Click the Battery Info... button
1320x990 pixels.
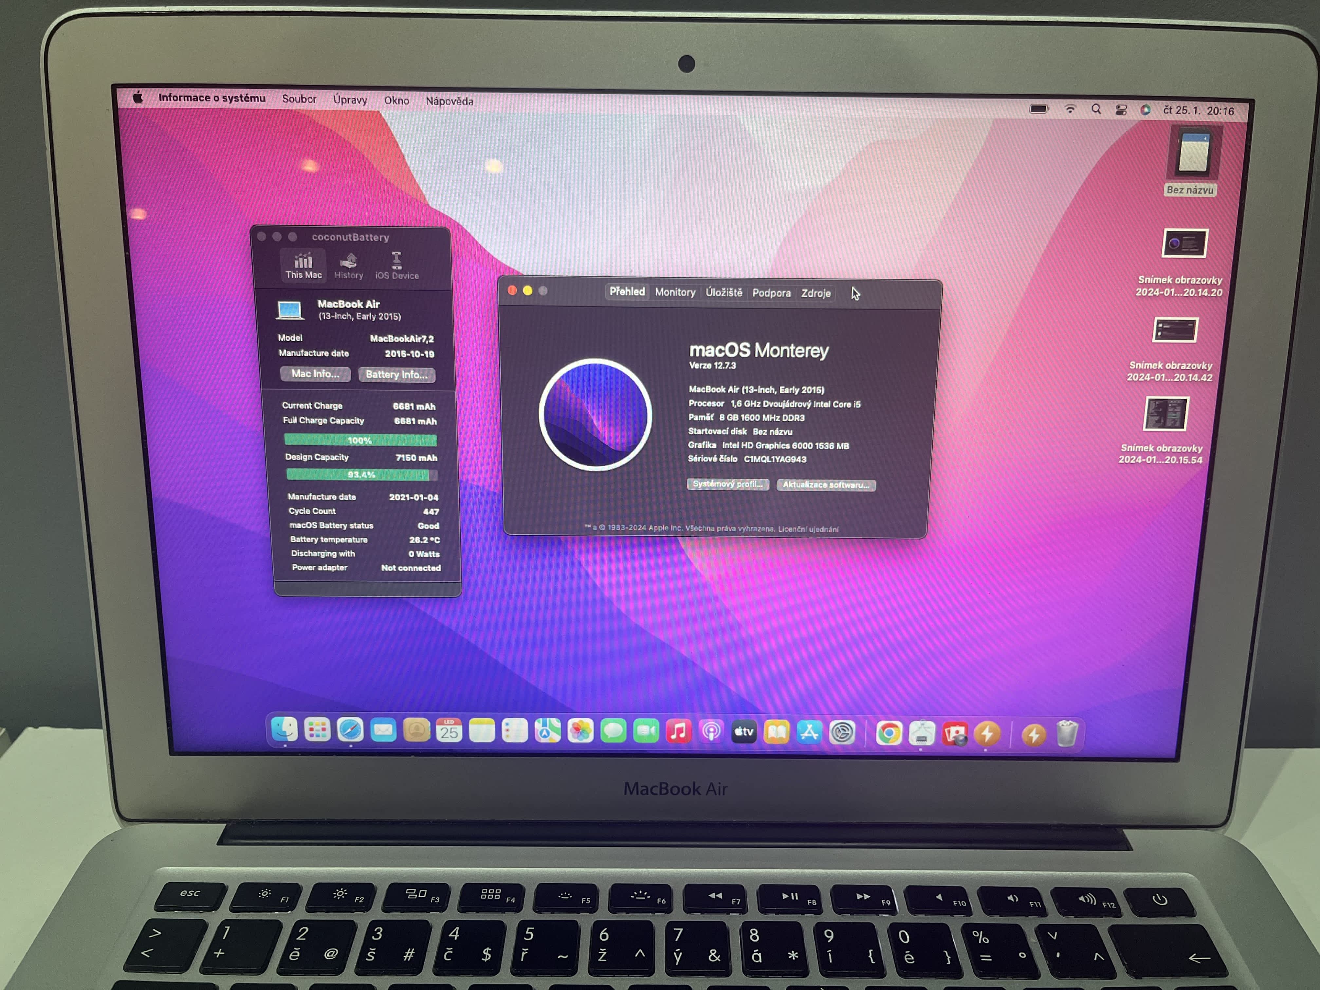click(x=396, y=374)
